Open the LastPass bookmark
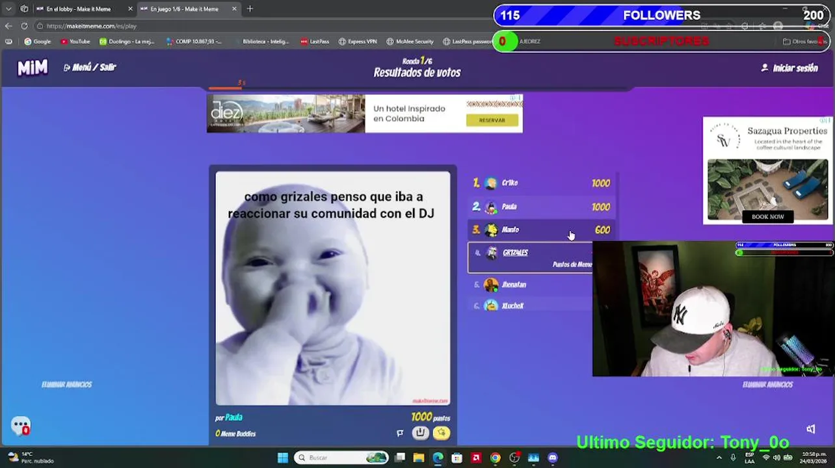Screen dimensions: 835x468 point(315,42)
